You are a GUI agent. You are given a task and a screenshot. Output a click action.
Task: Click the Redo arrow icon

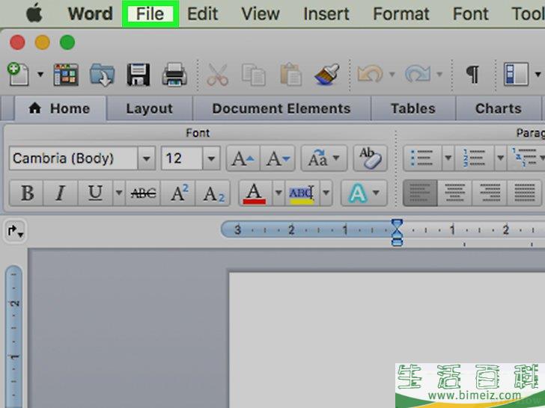[x=418, y=74]
